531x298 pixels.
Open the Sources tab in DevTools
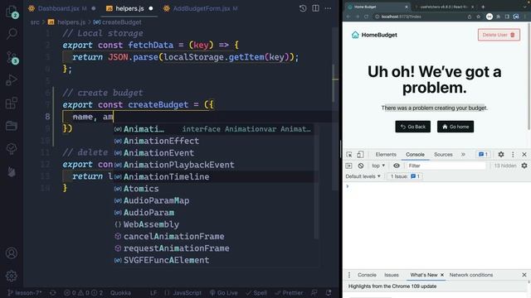(x=443, y=155)
